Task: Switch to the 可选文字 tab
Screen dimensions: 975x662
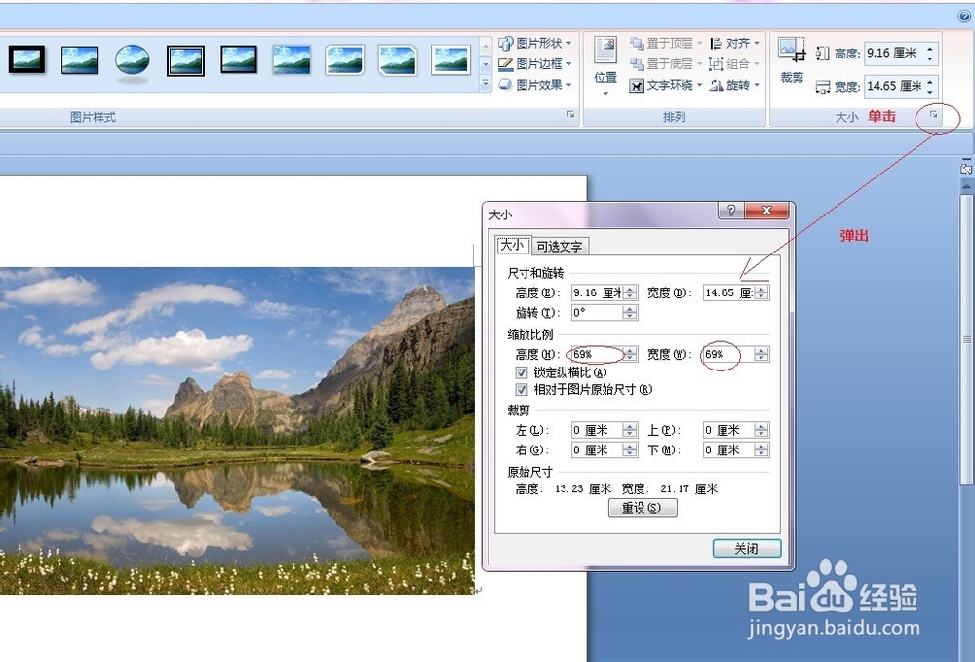Action: 561,246
